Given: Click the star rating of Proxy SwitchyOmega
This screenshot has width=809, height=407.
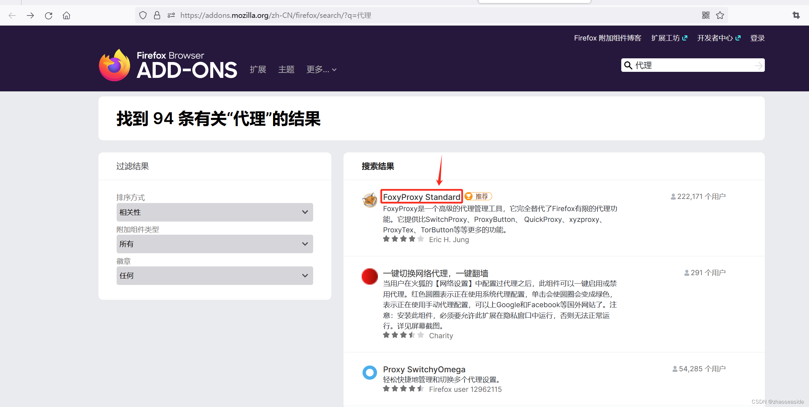Looking at the screenshot, I should pos(403,389).
